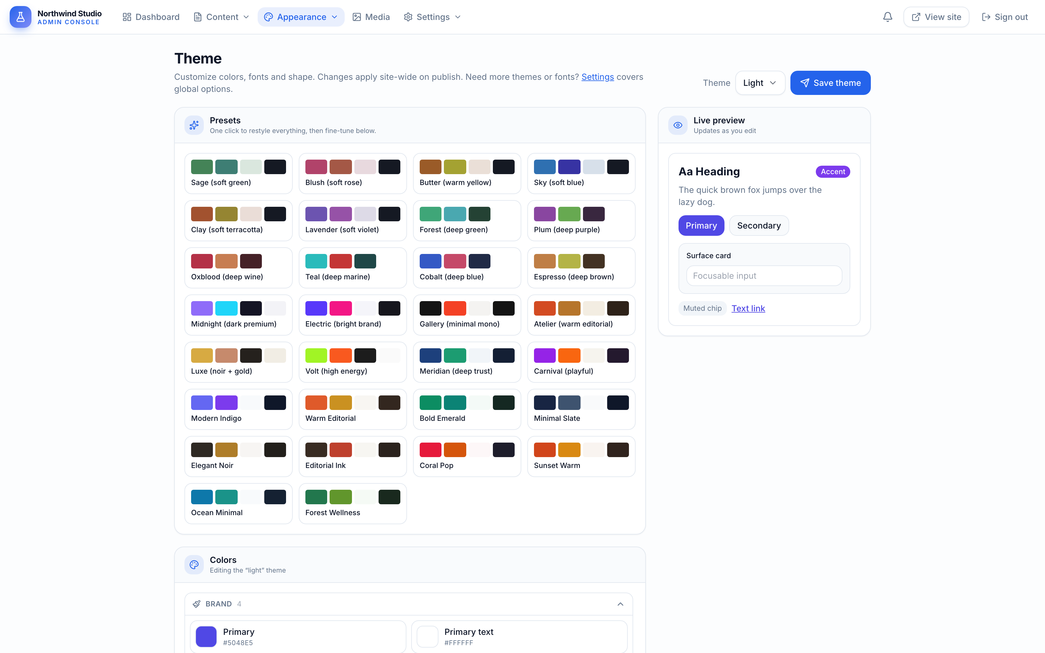
Task: Click the Secondary preview button
Action: (x=759, y=226)
